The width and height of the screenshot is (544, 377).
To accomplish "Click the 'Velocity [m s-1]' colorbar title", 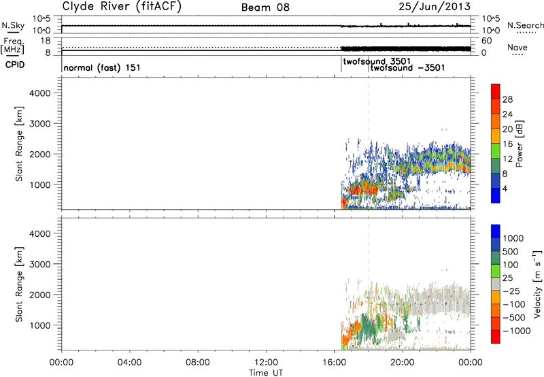I will 537,284.
